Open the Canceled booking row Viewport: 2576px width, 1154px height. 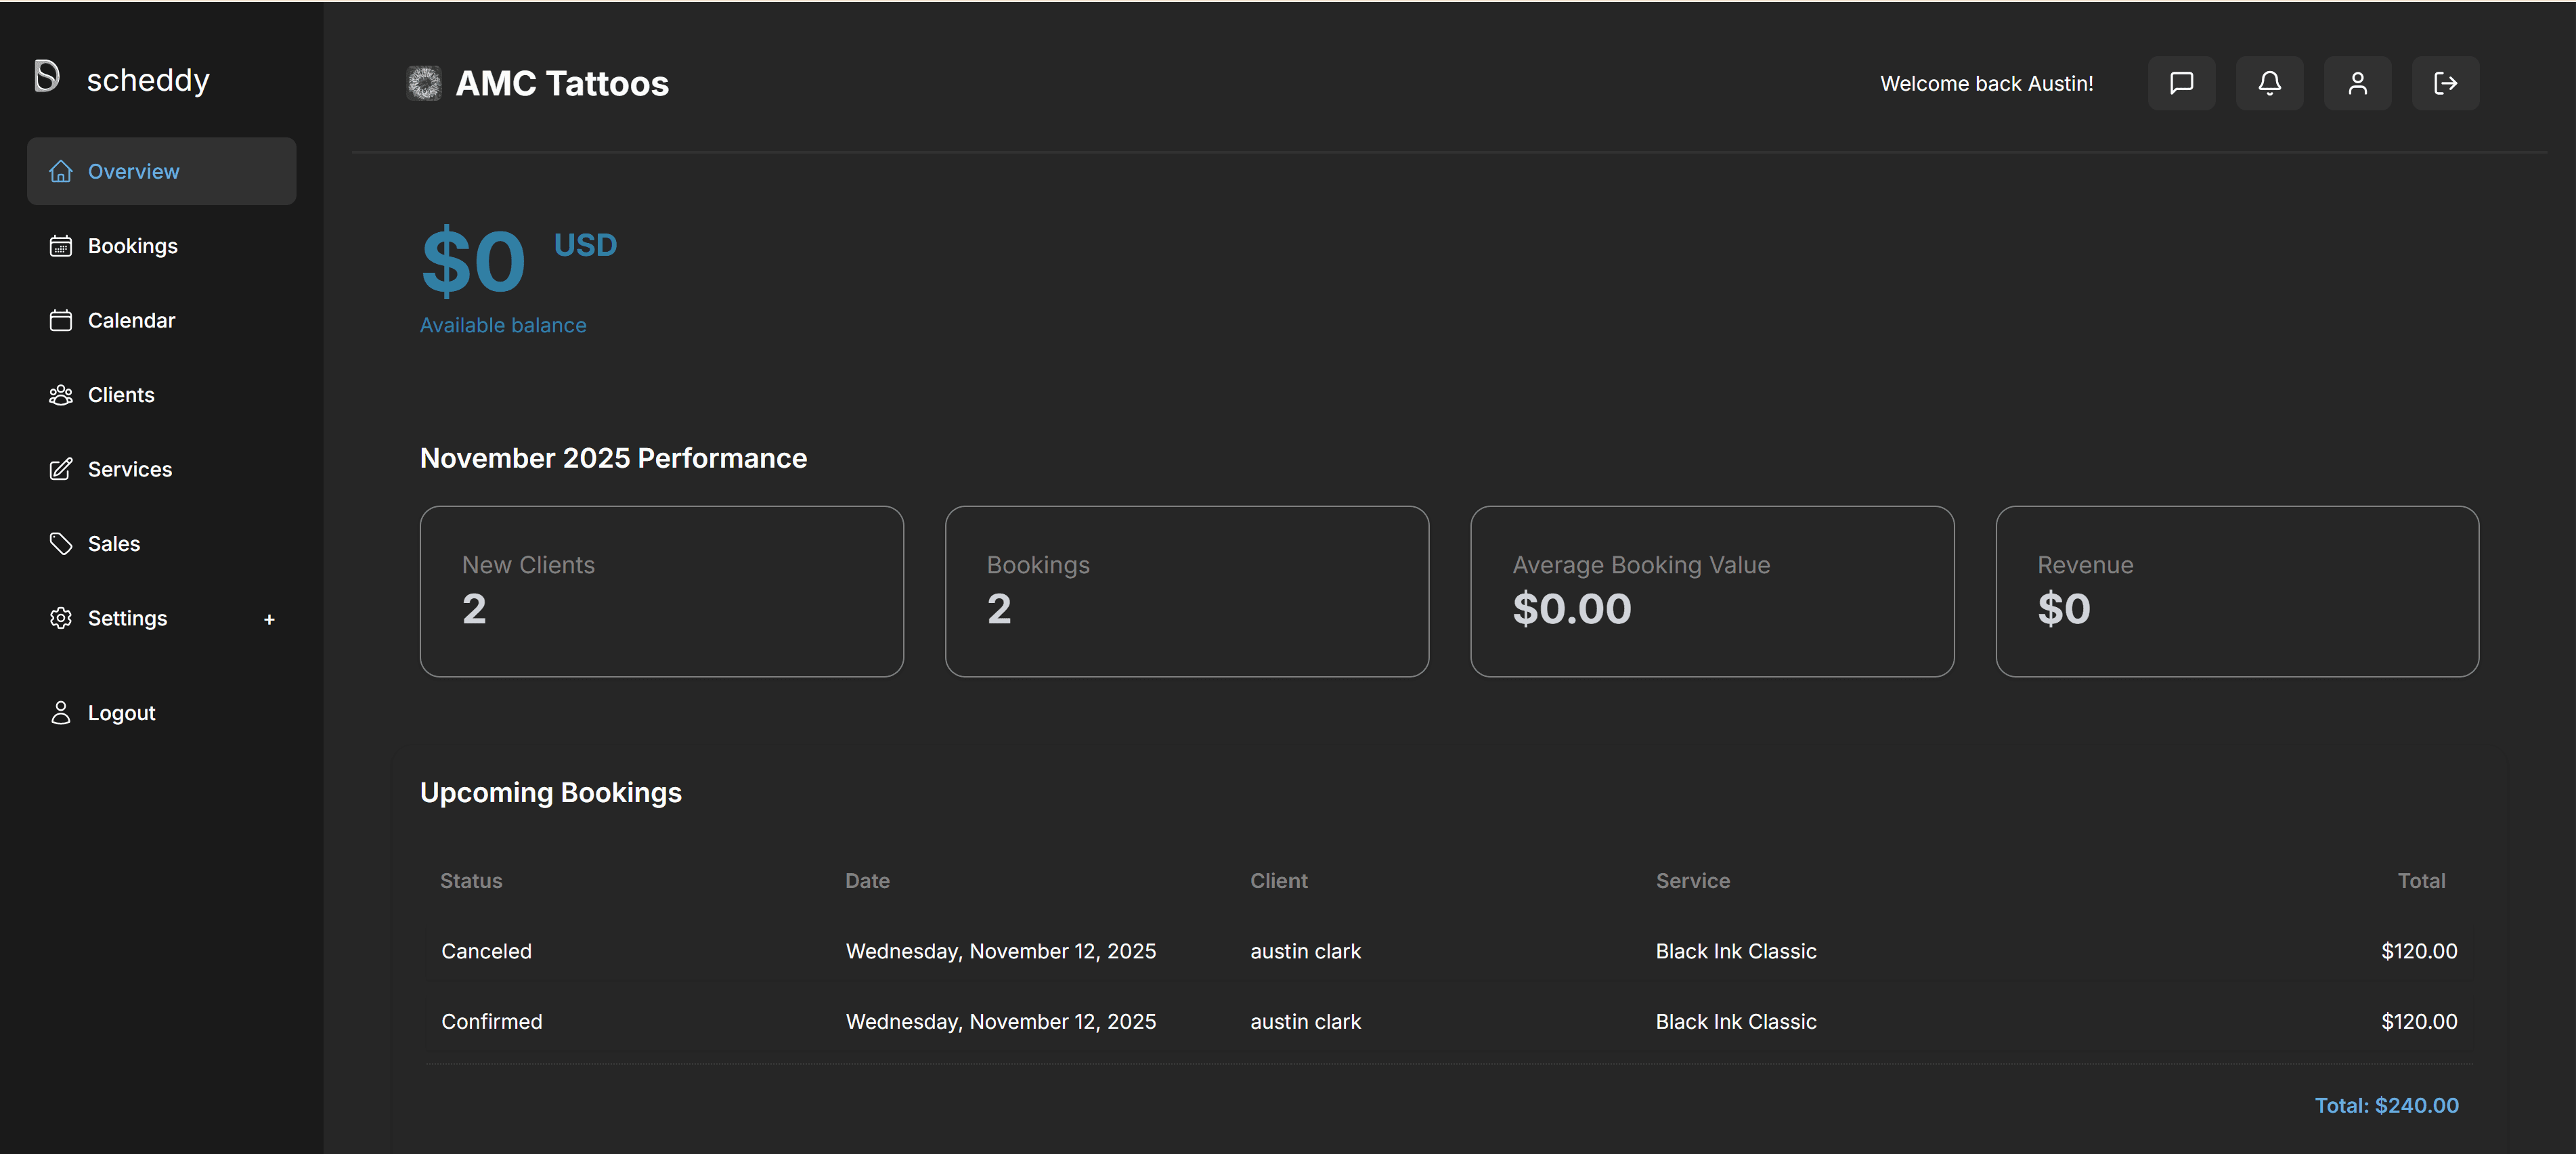pos(1448,951)
